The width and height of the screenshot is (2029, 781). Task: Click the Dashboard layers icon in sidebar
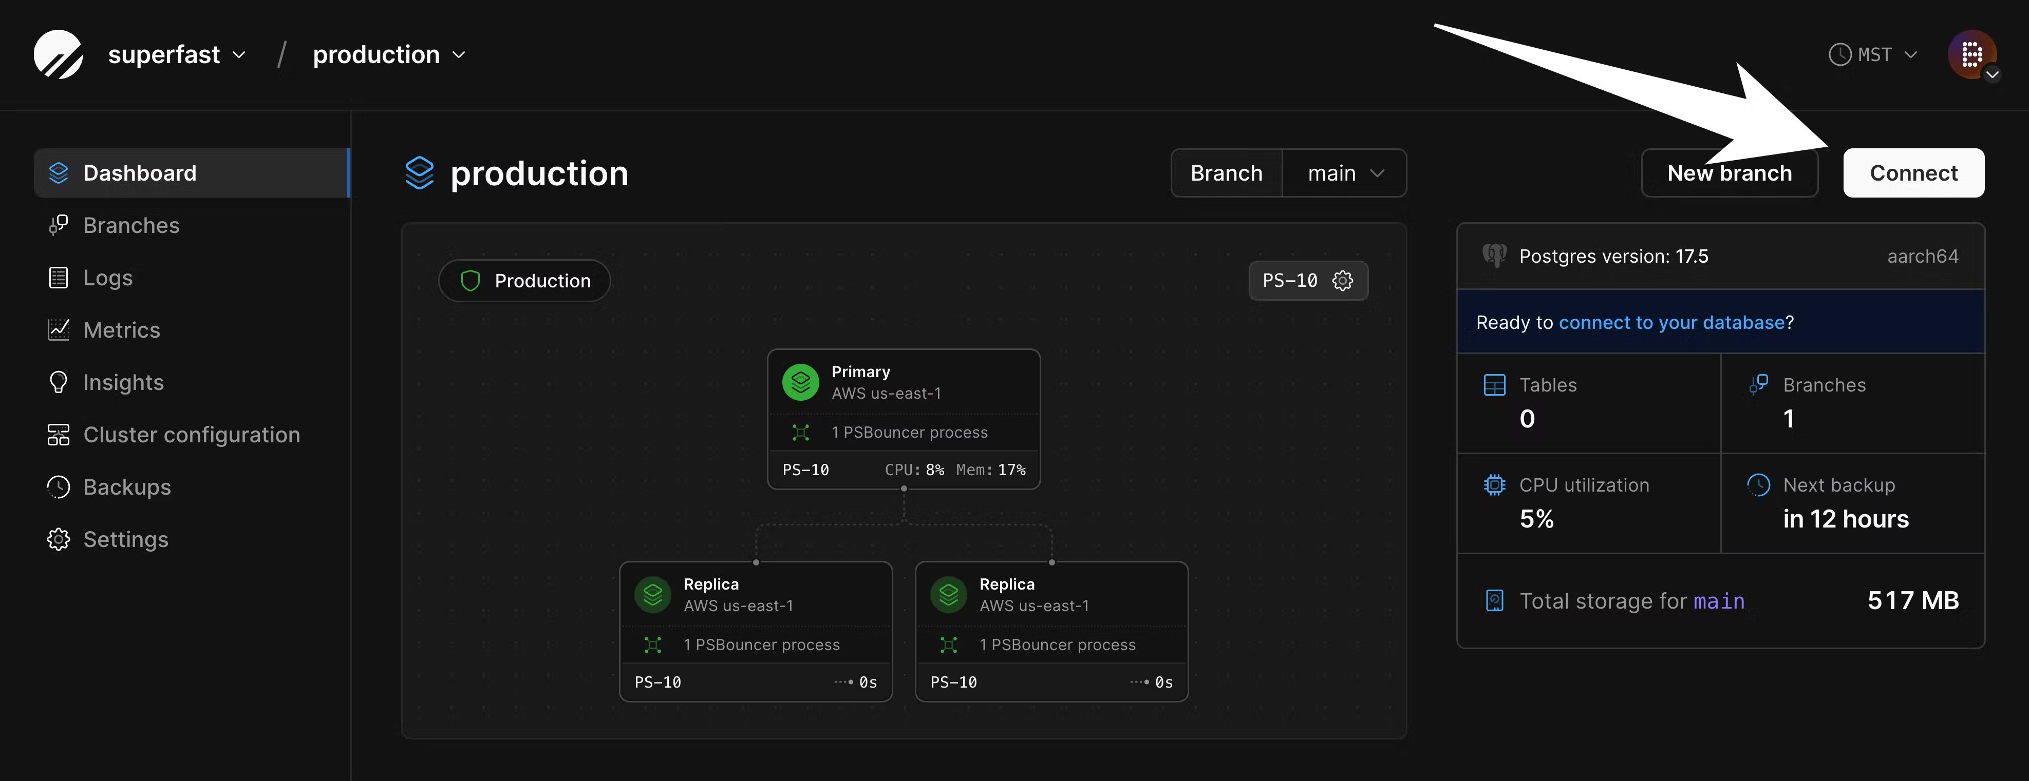[x=58, y=172]
